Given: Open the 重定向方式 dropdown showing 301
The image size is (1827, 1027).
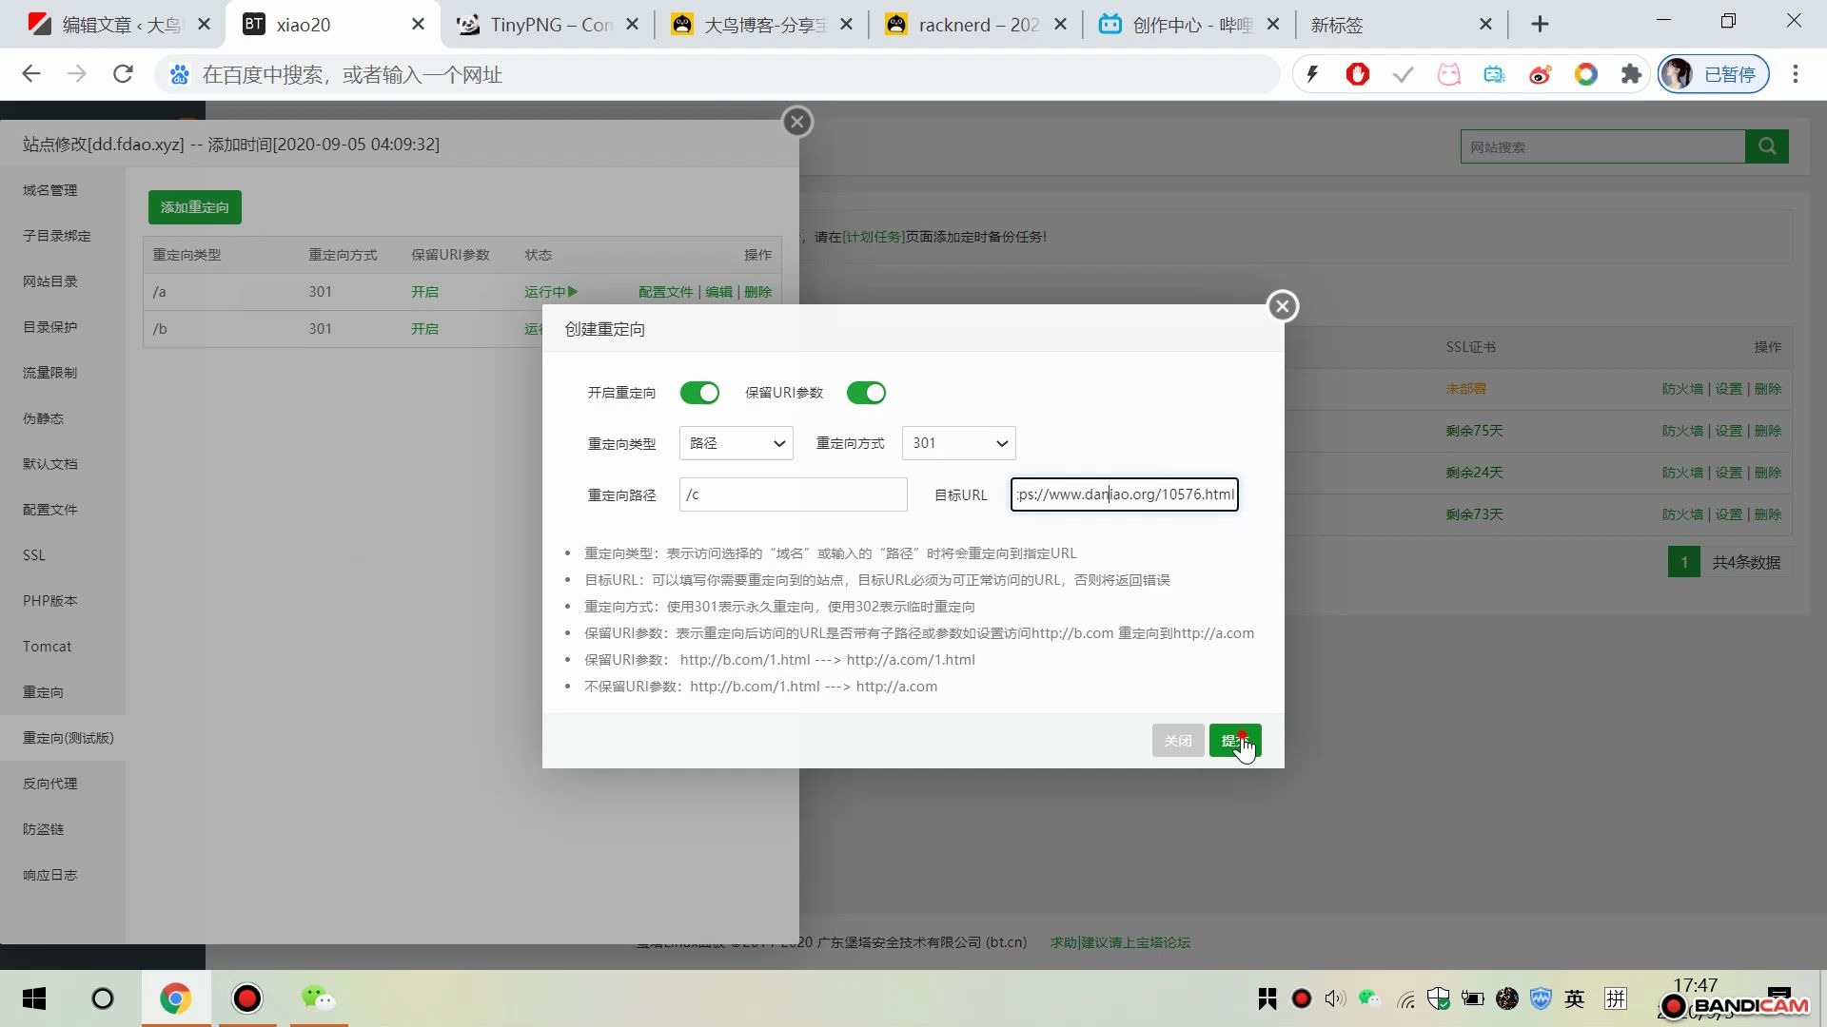Looking at the screenshot, I should 958,443.
